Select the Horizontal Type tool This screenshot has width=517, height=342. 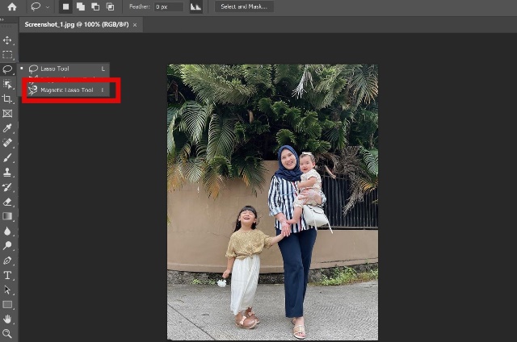coord(7,275)
